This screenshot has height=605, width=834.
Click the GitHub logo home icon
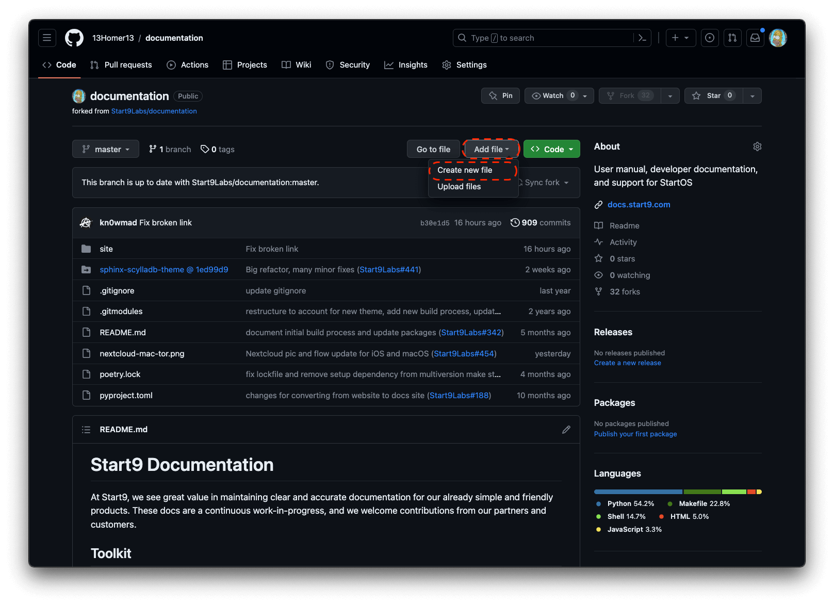pyautogui.click(x=74, y=38)
